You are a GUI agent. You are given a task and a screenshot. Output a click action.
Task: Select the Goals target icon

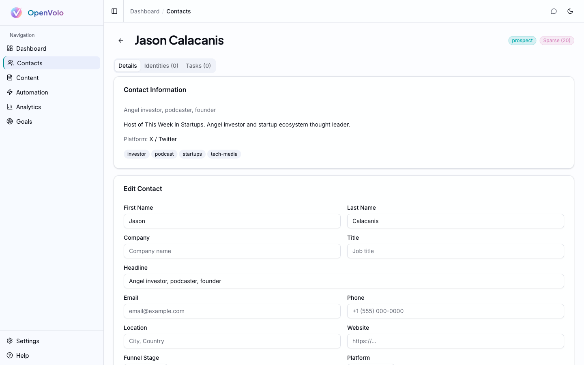coord(9,121)
